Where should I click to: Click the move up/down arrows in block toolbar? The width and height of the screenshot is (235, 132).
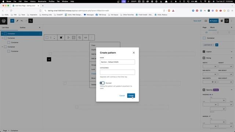54,37
